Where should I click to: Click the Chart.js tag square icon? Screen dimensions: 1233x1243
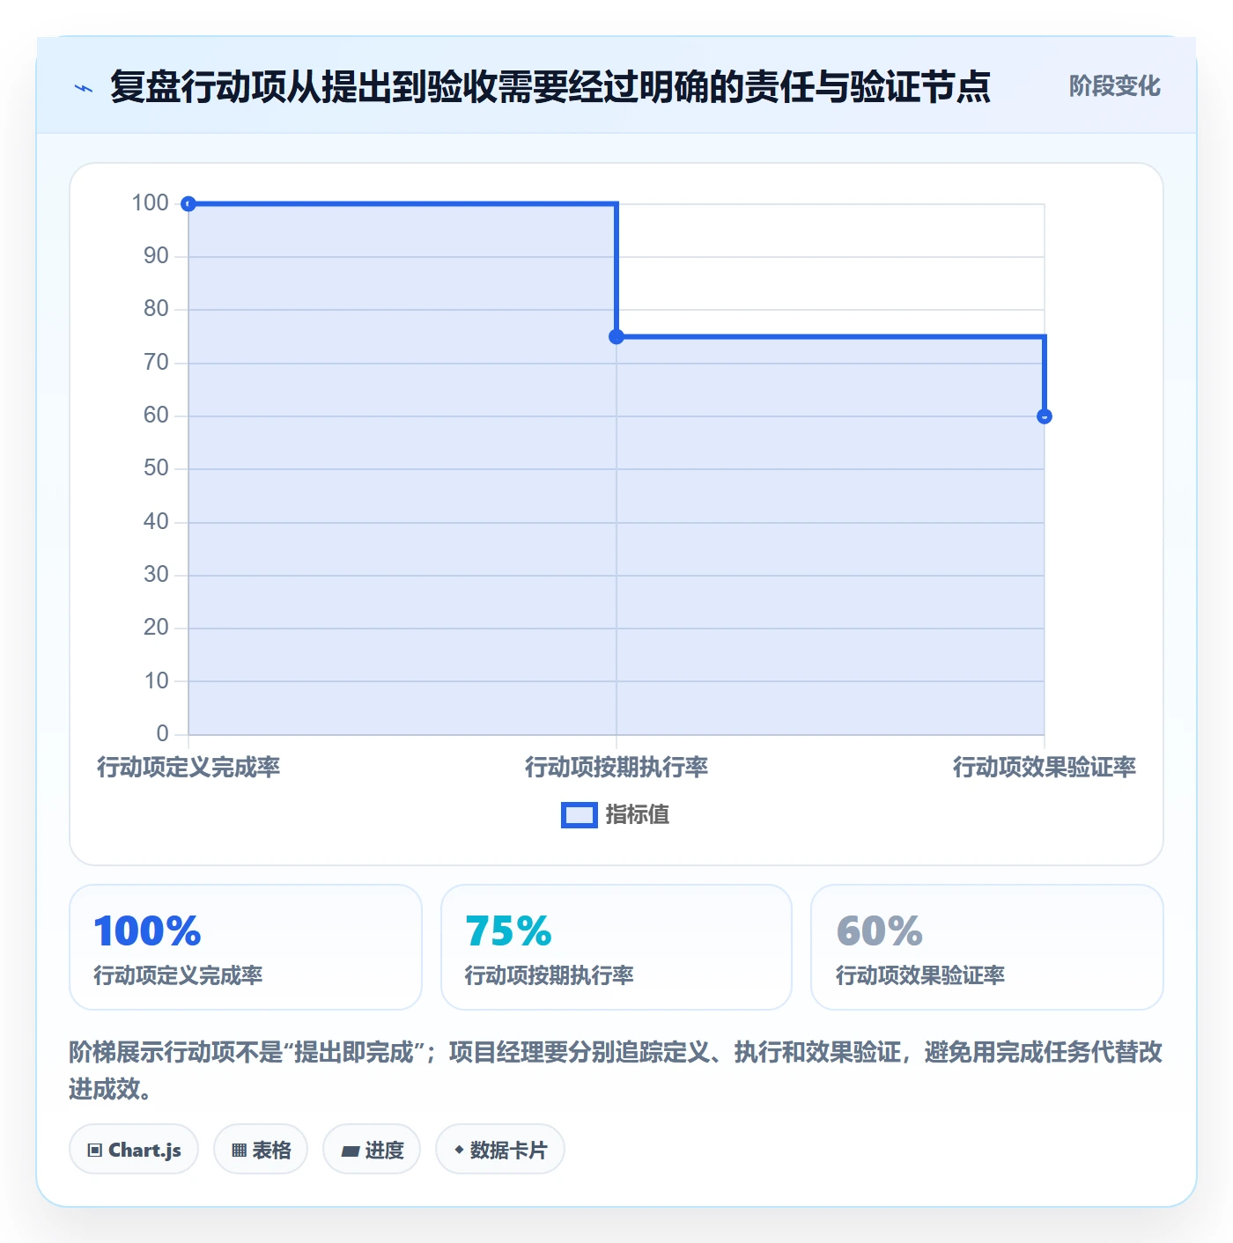pyautogui.click(x=95, y=1151)
